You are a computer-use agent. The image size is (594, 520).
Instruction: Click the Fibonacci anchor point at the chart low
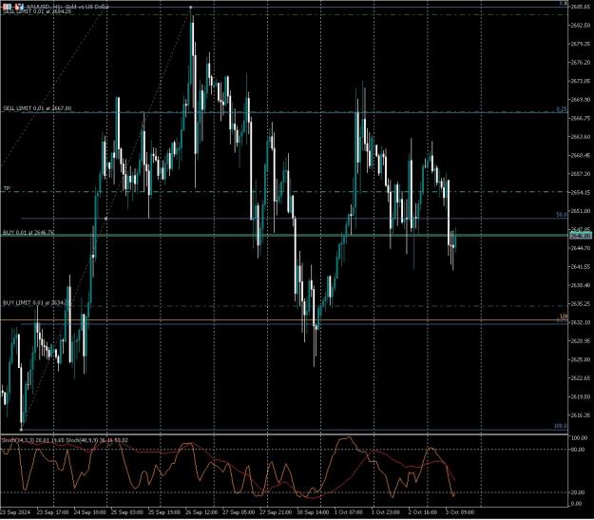(x=21, y=430)
